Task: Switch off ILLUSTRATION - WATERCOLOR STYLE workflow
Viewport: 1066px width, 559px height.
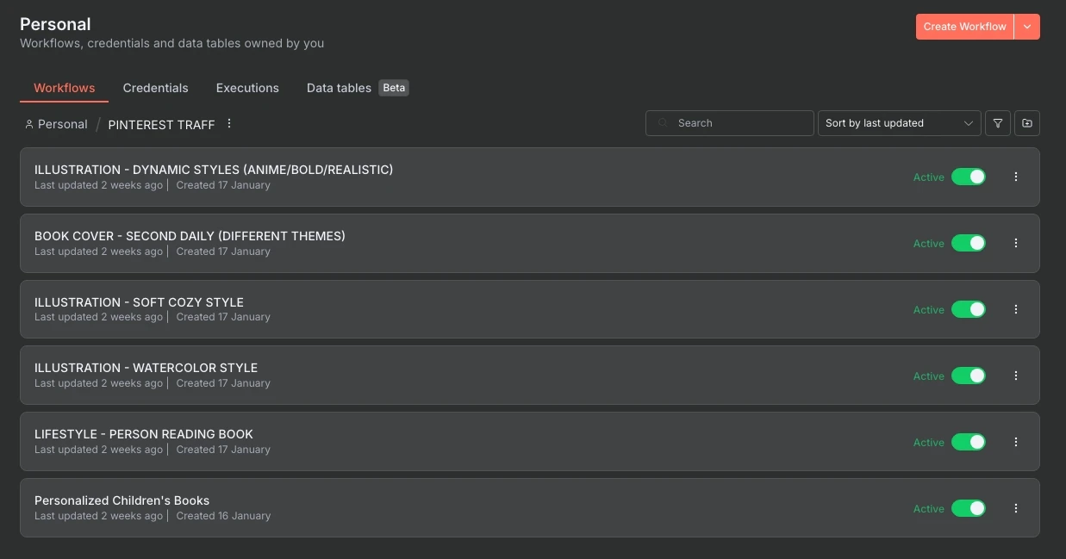Action: click(x=969, y=376)
